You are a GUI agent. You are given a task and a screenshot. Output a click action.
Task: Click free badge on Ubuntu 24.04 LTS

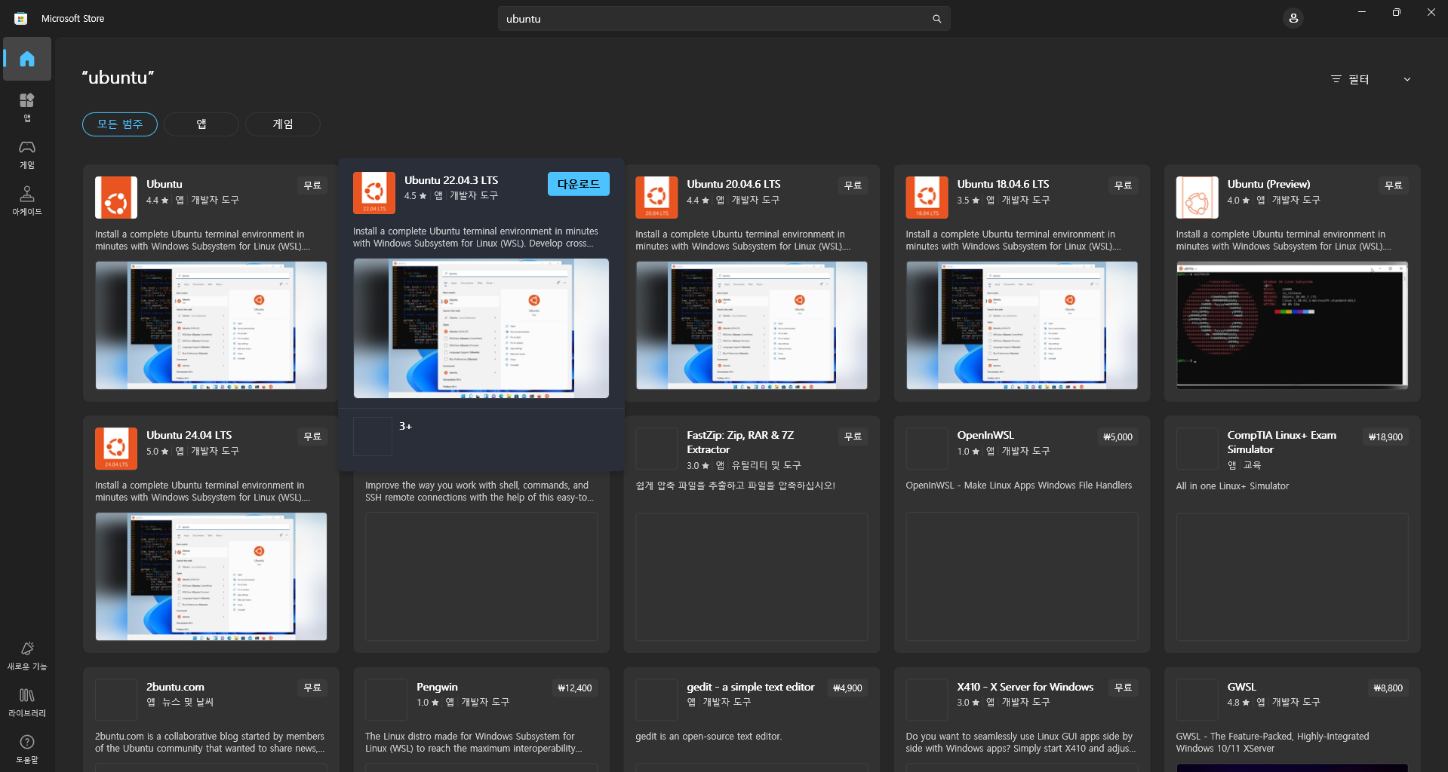(312, 437)
